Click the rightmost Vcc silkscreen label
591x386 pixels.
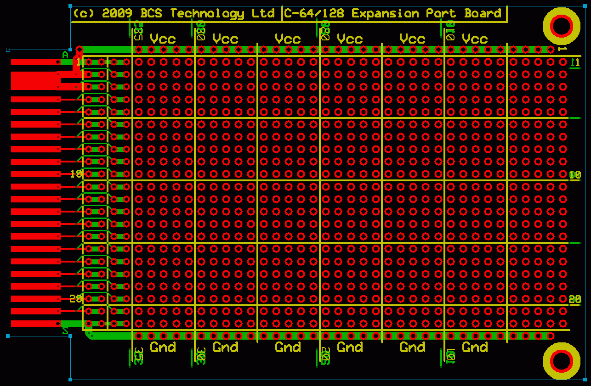click(x=475, y=39)
